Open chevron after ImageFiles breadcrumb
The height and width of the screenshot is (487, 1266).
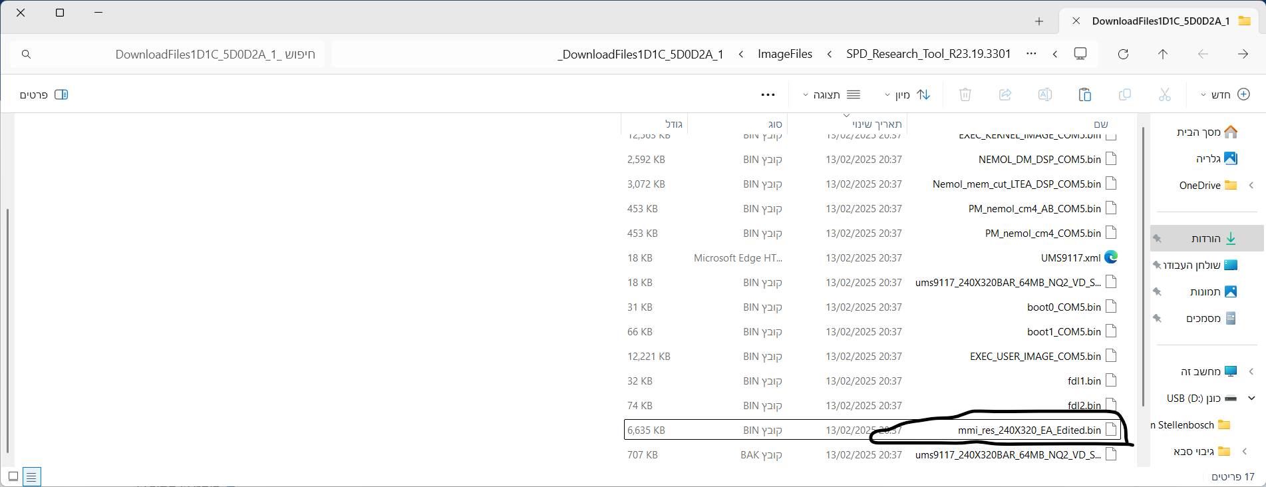[x=741, y=54]
